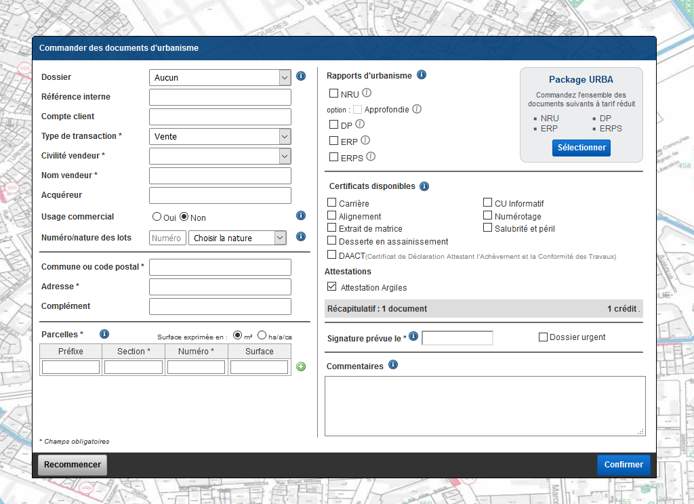Click the info icon next to DP checkbox
Viewport: 694px width, 504px height.
(x=361, y=124)
